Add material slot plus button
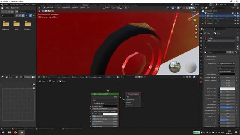240x135 pixels. coord(238,37)
